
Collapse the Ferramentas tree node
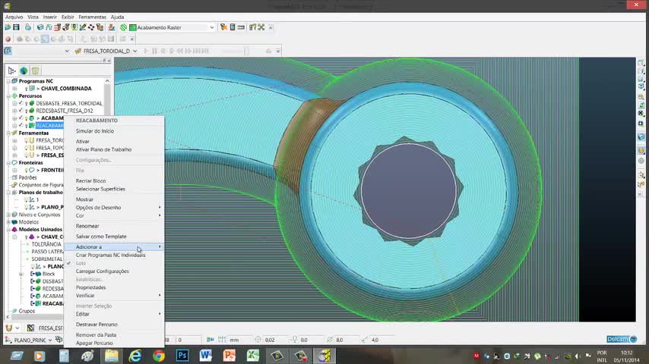(x=8, y=133)
